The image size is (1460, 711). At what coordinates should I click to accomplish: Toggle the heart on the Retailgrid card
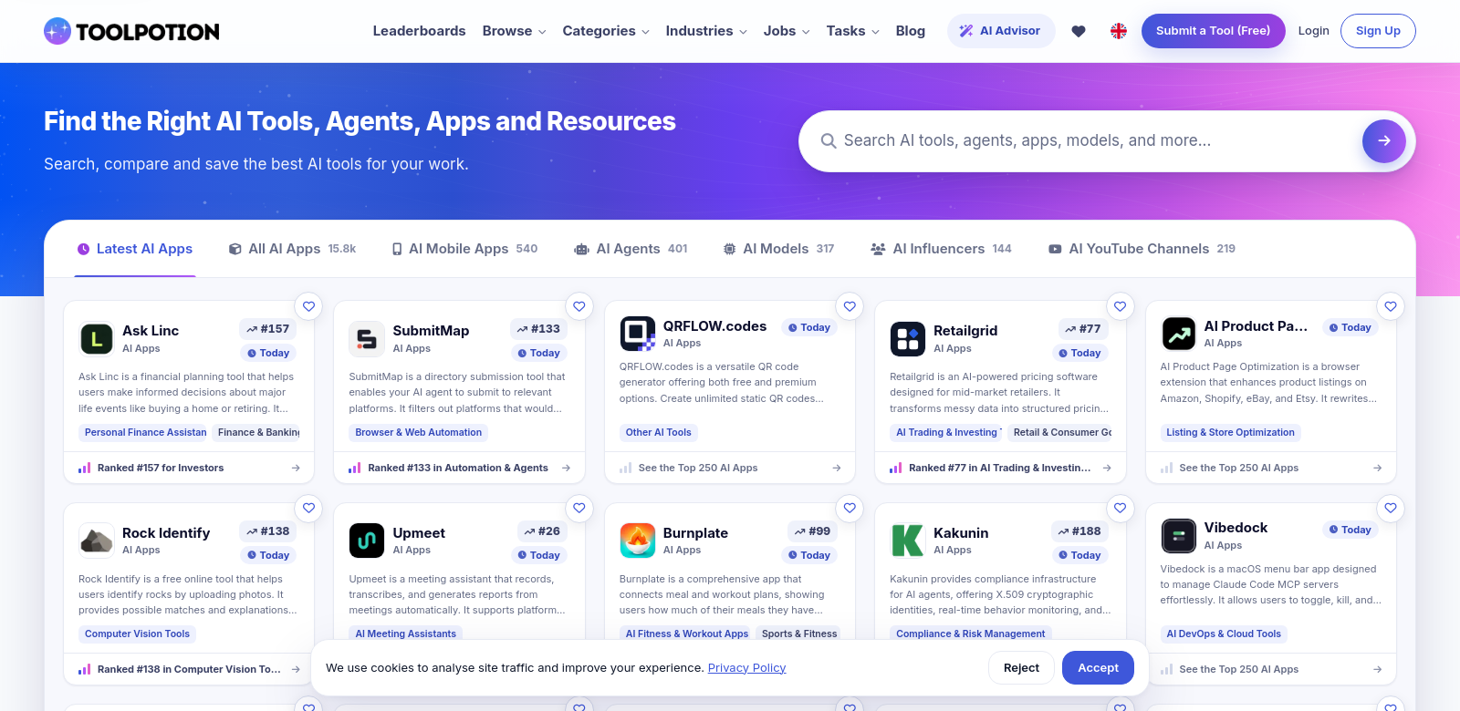(1121, 306)
